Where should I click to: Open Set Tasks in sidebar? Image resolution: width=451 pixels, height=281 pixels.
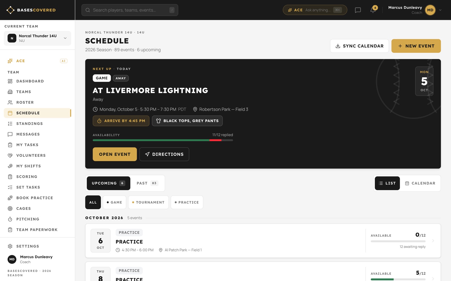pyautogui.click(x=37, y=187)
